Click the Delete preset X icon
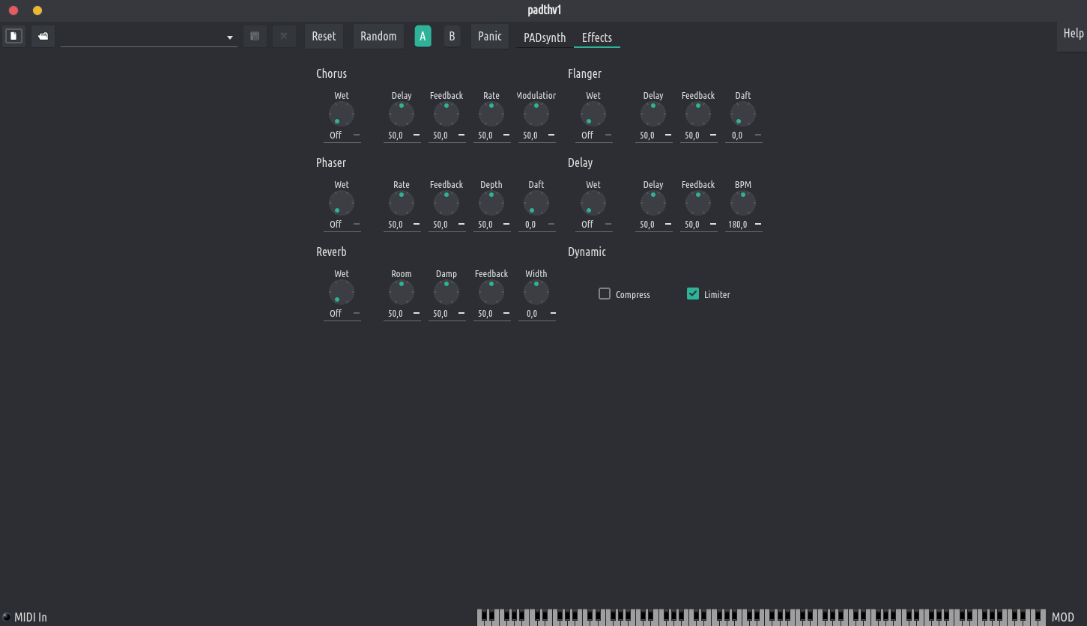The height and width of the screenshot is (626, 1087). click(x=284, y=36)
